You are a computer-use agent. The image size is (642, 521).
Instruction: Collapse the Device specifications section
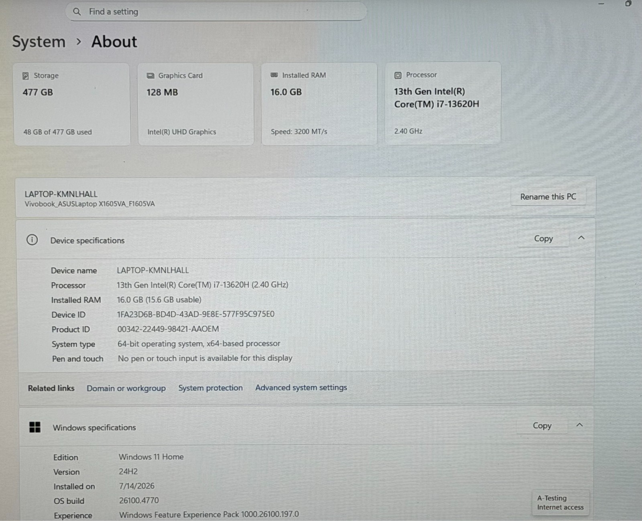(581, 238)
